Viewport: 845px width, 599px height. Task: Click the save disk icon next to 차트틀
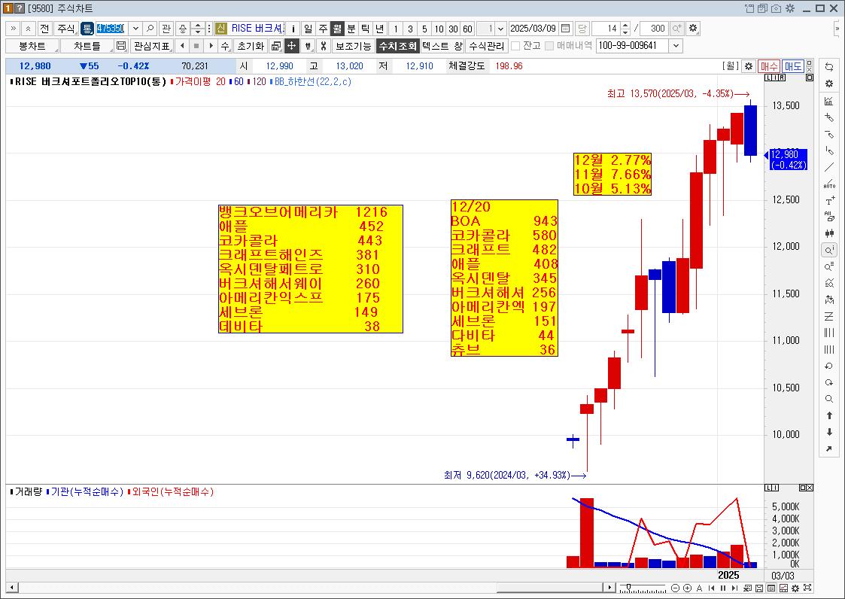(x=121, y=46)
